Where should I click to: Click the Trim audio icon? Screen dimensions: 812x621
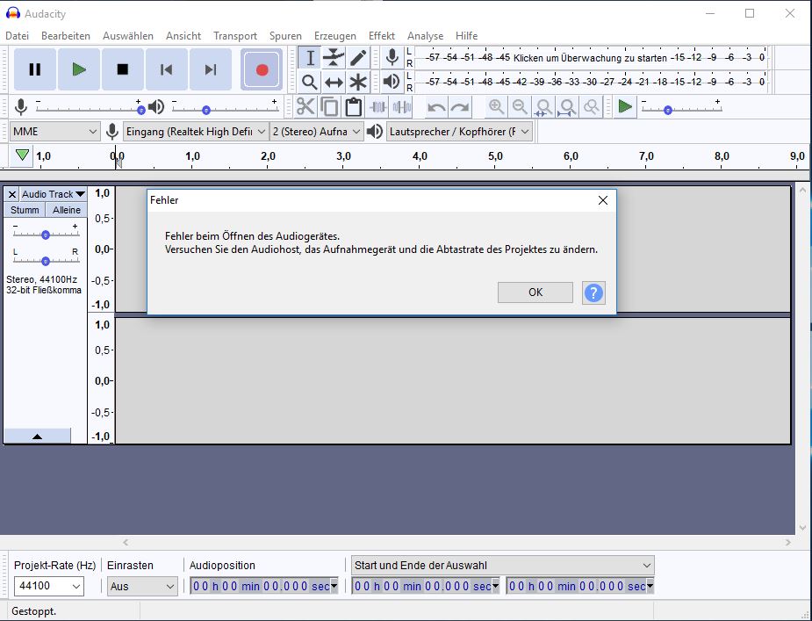[x=377, y=107]
